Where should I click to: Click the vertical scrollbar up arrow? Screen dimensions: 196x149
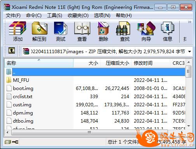pos(189,62)
